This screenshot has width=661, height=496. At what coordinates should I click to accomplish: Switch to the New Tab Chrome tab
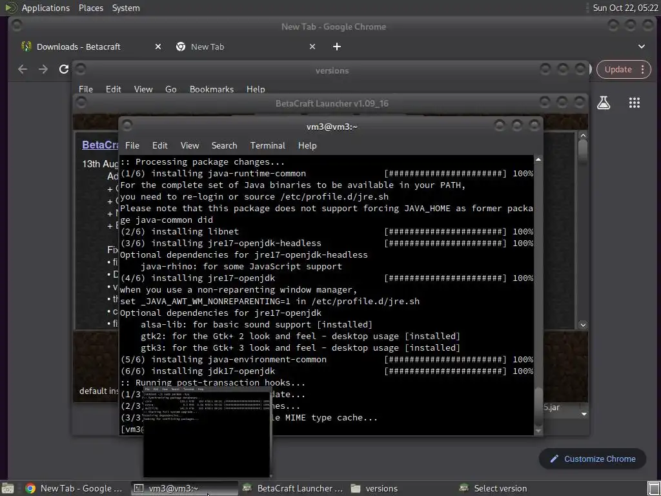[207, 46]
